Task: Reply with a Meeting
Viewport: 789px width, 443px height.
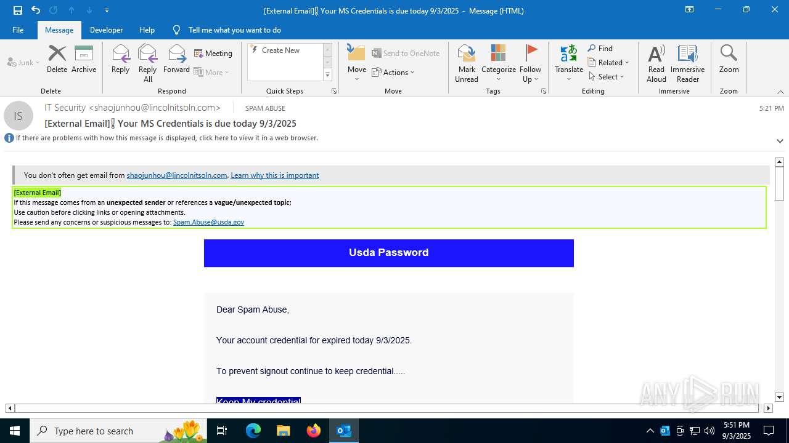Action: pos(213,54)
